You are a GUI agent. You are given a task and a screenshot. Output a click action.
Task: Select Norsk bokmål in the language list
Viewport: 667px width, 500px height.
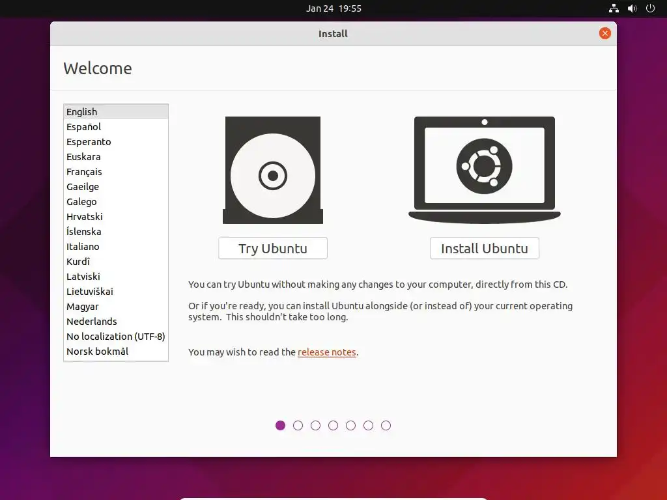[x=116, y=351]
